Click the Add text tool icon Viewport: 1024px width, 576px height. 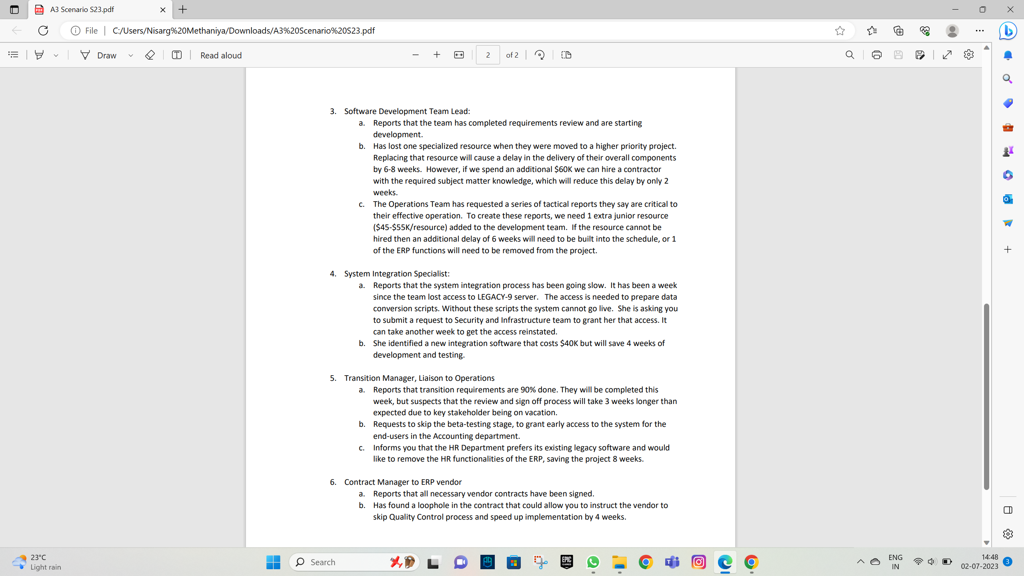click(x=177, y=55)
